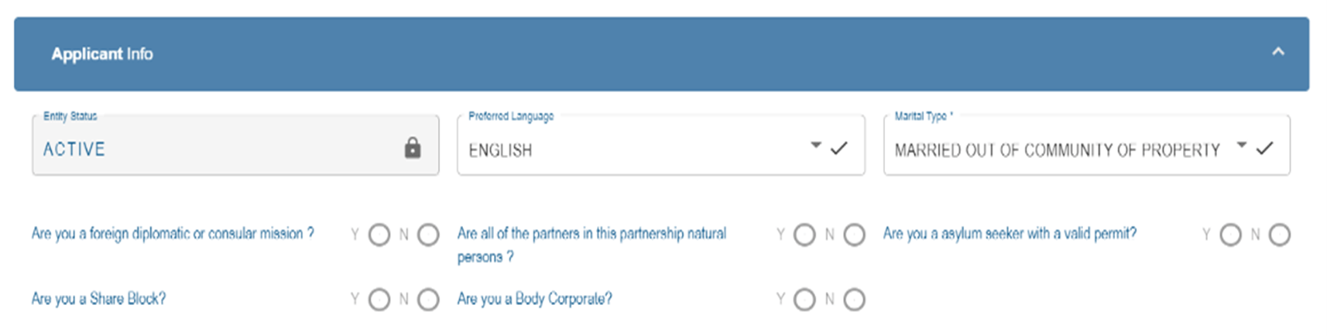Viewport: 1327px width, 336px height.
Task: Click the checkmark icon beside ENGLISH
Action: [x=838, y=148]
